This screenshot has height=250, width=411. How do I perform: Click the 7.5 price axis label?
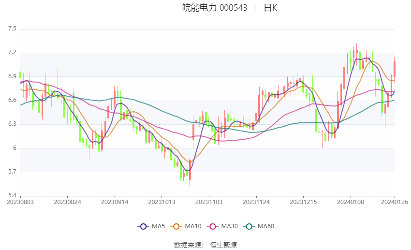click(x=12, y=29)
